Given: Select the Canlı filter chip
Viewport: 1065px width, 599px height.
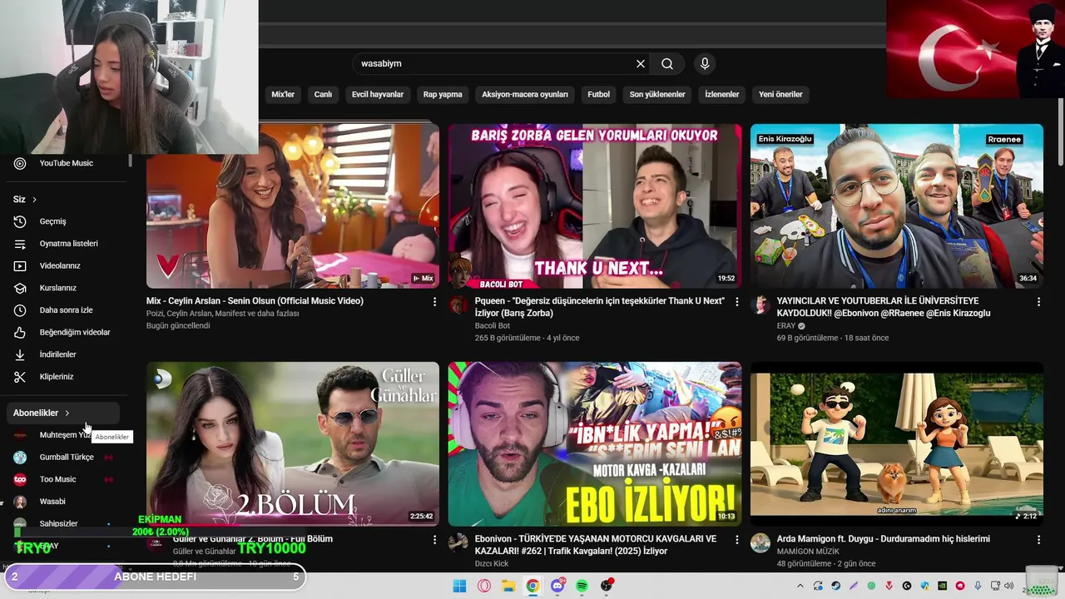Looking at the screenshot, I should coord(323,95).
